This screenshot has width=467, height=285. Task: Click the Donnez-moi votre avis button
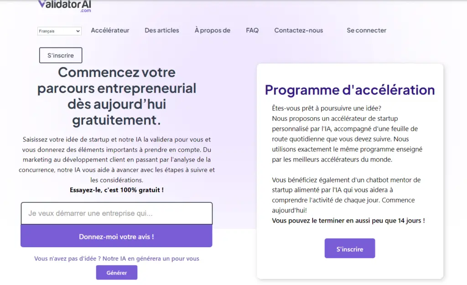pyautogui.click(x=116, y=237)
